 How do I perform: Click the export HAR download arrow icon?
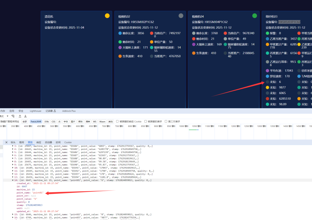point(26,116)
